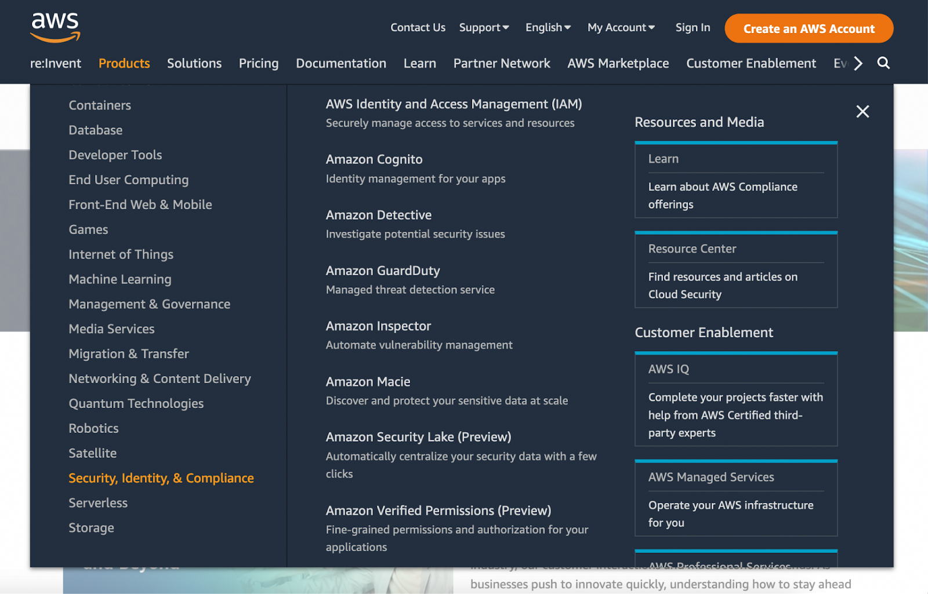The width and height of the screenshot is (928, 594).
Task: Open the re:Invent nav item
Action: [56, 63]
